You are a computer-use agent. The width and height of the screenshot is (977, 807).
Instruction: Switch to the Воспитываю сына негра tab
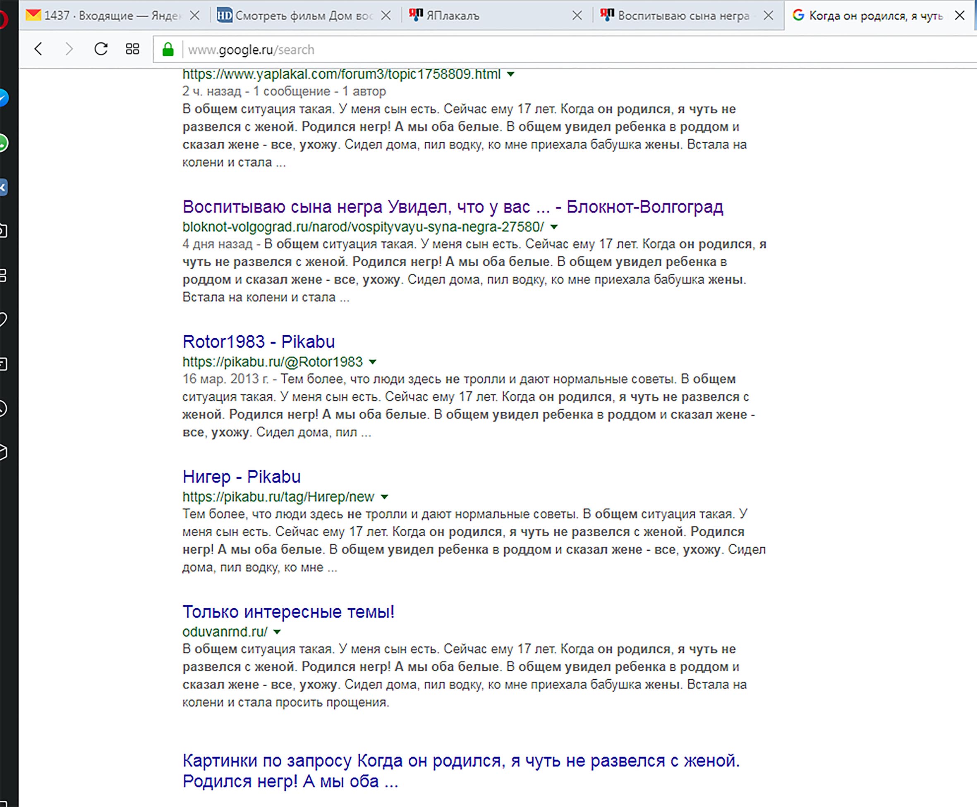pyautogui.click(x=687, y=15)
